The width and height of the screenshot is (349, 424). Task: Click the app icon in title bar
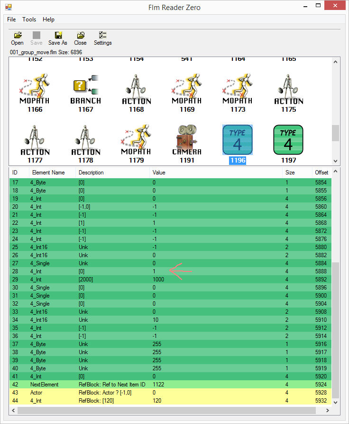pyautogui.click(x=9, y=7)
